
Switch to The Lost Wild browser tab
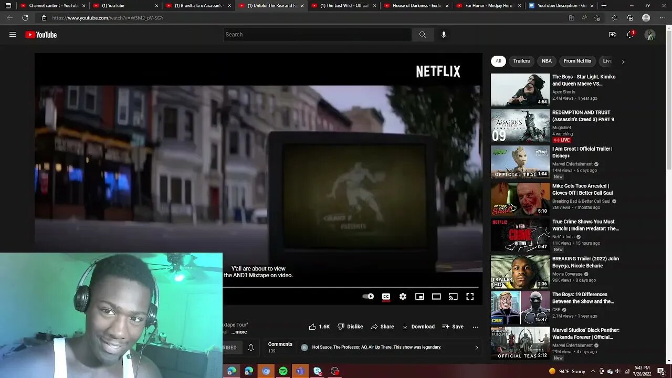[x=344, y=6]
